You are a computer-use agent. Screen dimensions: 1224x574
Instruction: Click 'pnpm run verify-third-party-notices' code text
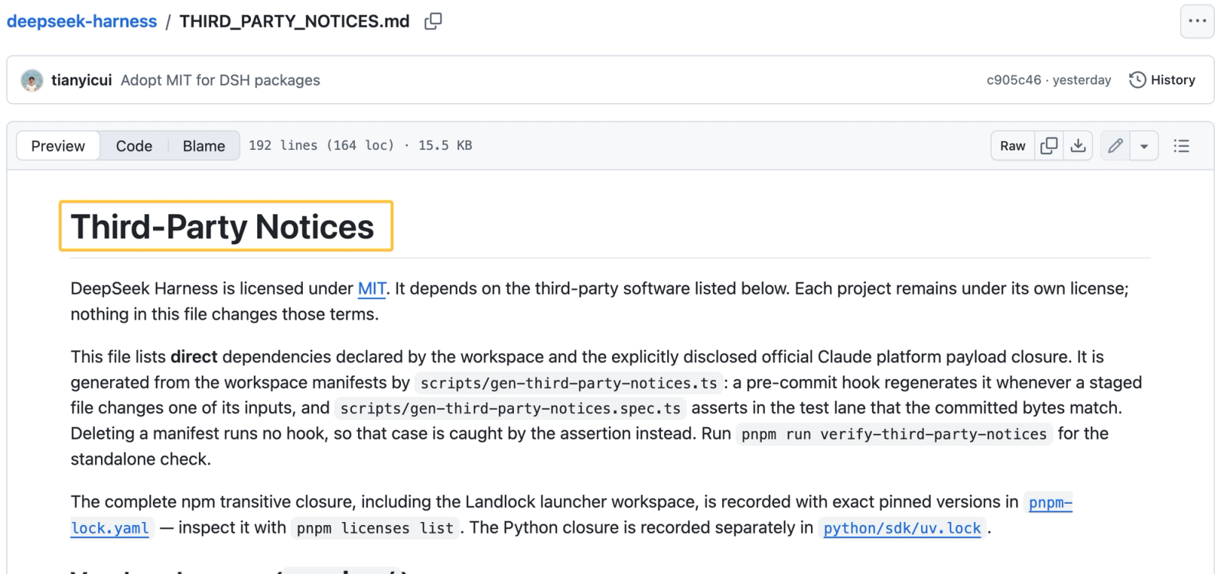tap(894, 434)
